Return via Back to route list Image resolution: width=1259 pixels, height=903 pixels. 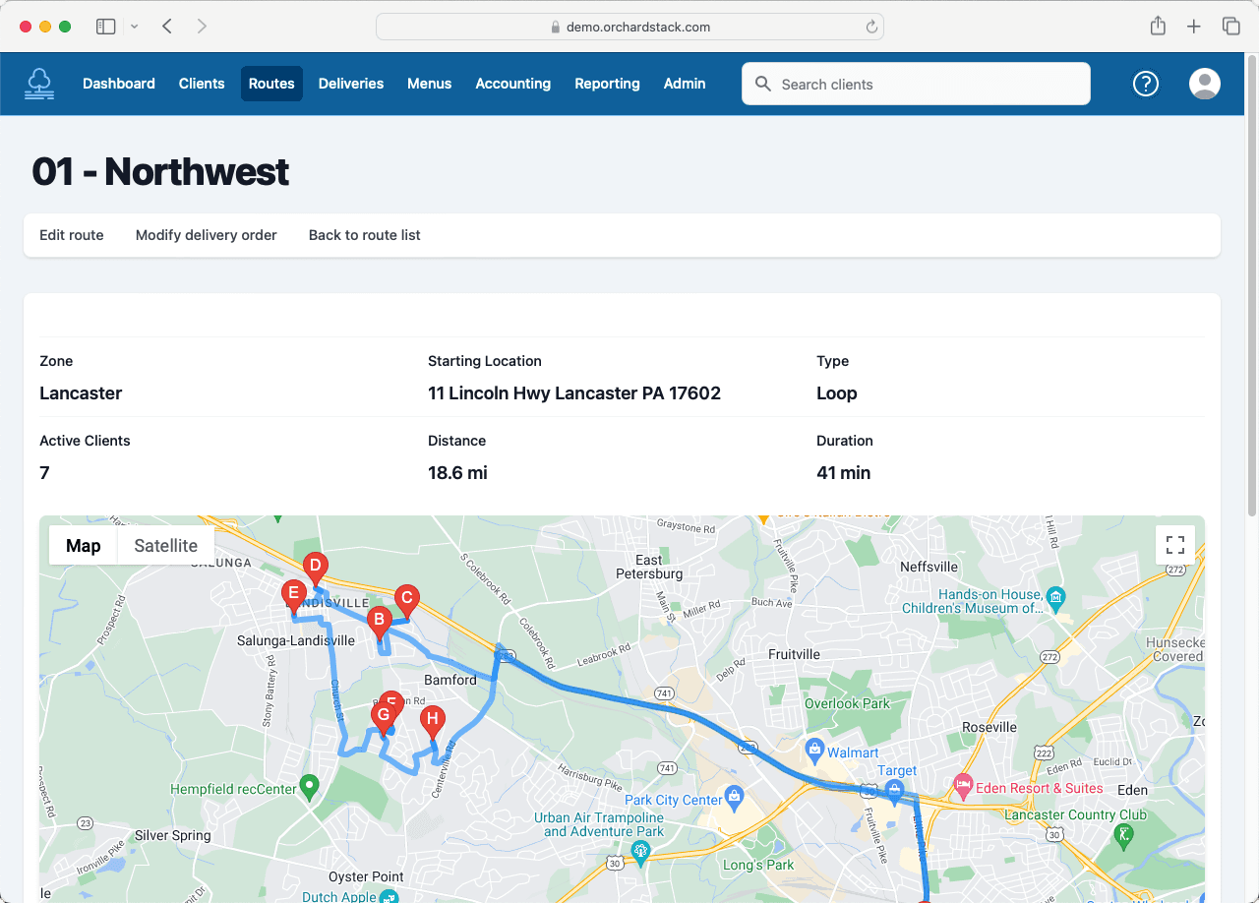365,235
